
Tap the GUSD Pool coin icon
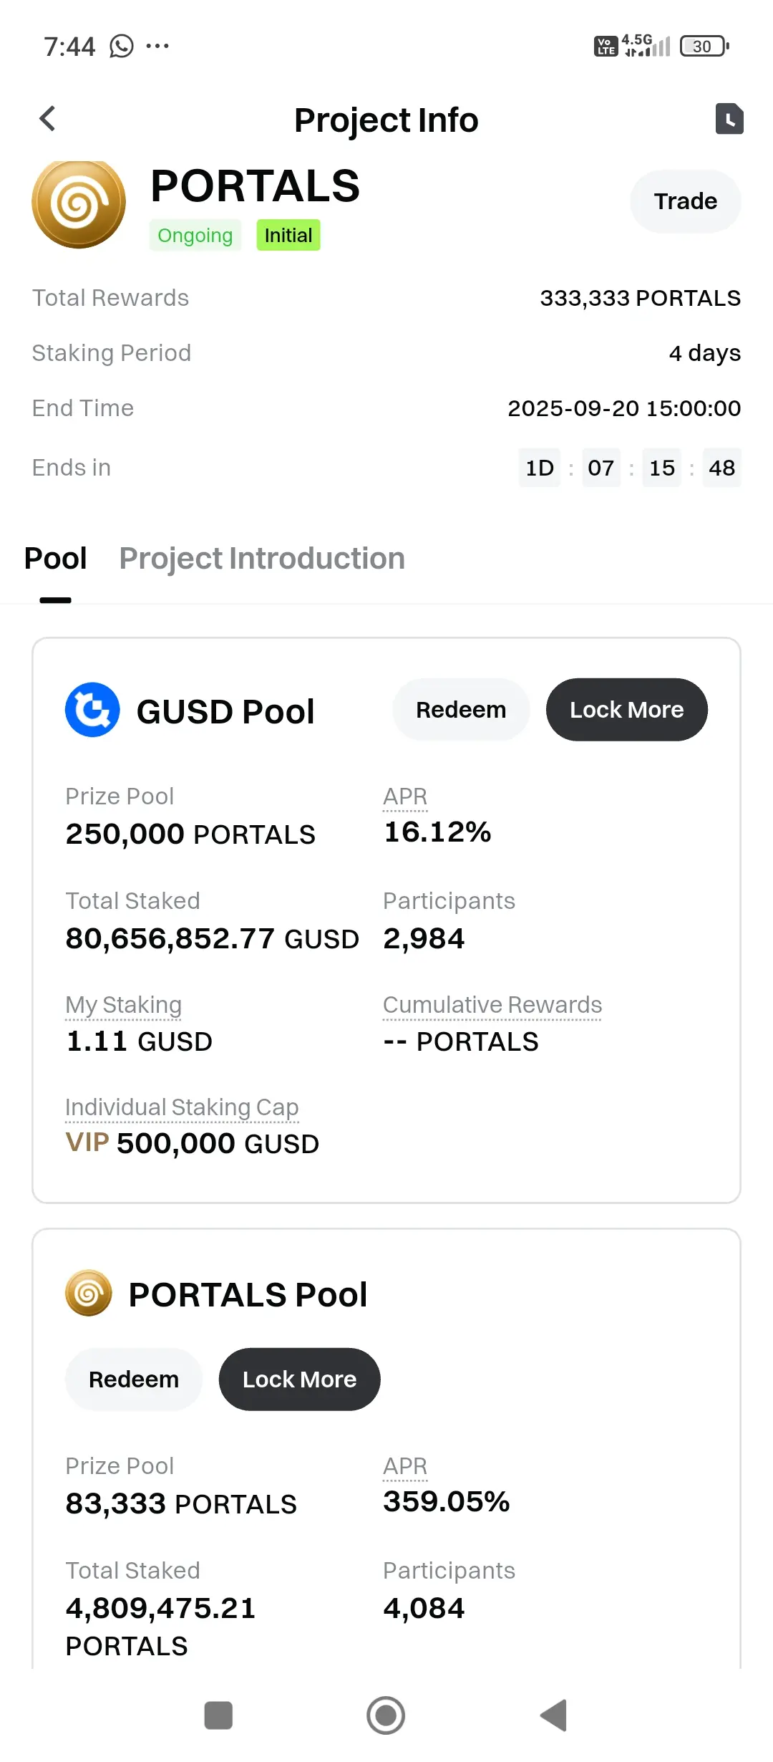[92, 710]
